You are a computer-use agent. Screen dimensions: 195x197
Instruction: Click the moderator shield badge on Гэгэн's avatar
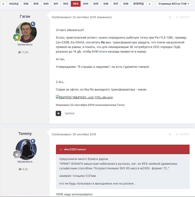(x=33, y=24)
